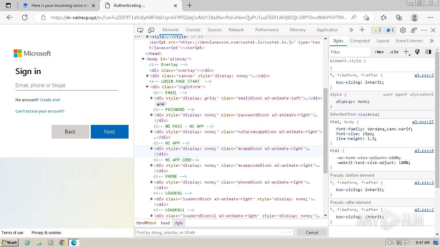440x247 pixels.
Task: Show more DevTools tabs chevron
Action: (351, 30)
